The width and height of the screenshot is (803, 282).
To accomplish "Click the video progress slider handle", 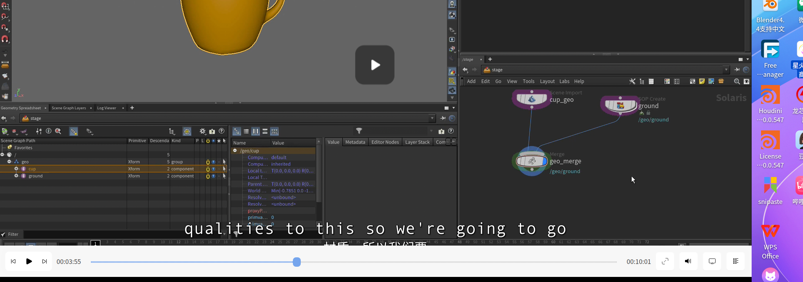I will pyautogui.click(x=297, y=262).
